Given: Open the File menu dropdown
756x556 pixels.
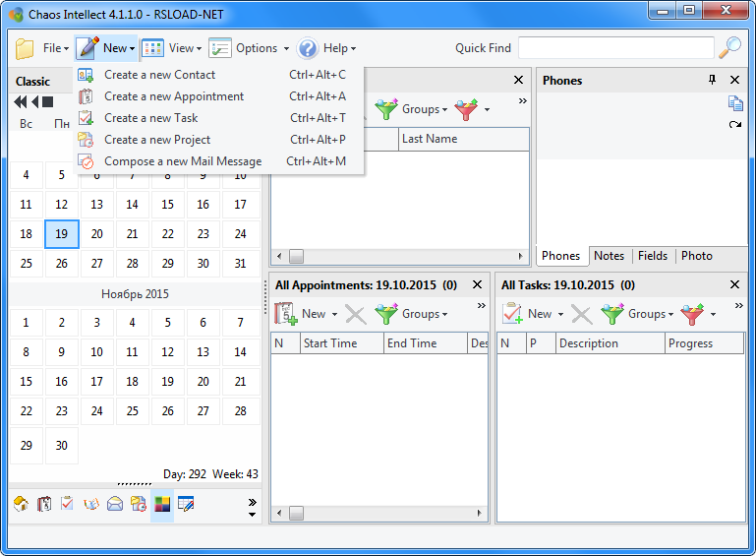Looking at the screenshot, I should tap(56, 48).
